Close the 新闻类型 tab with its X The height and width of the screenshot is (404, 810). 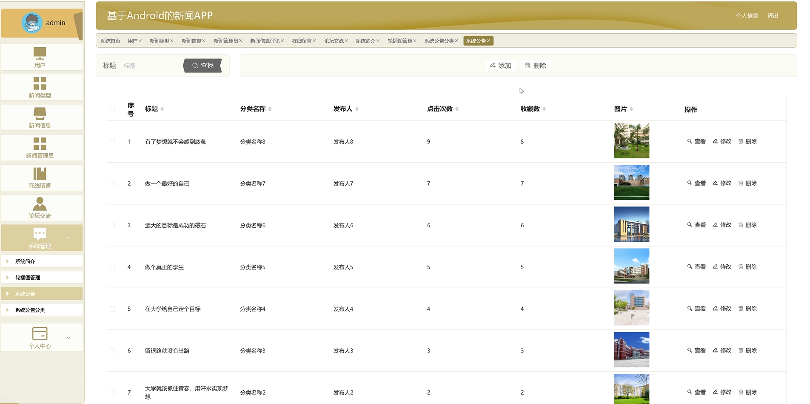[172, 41]
